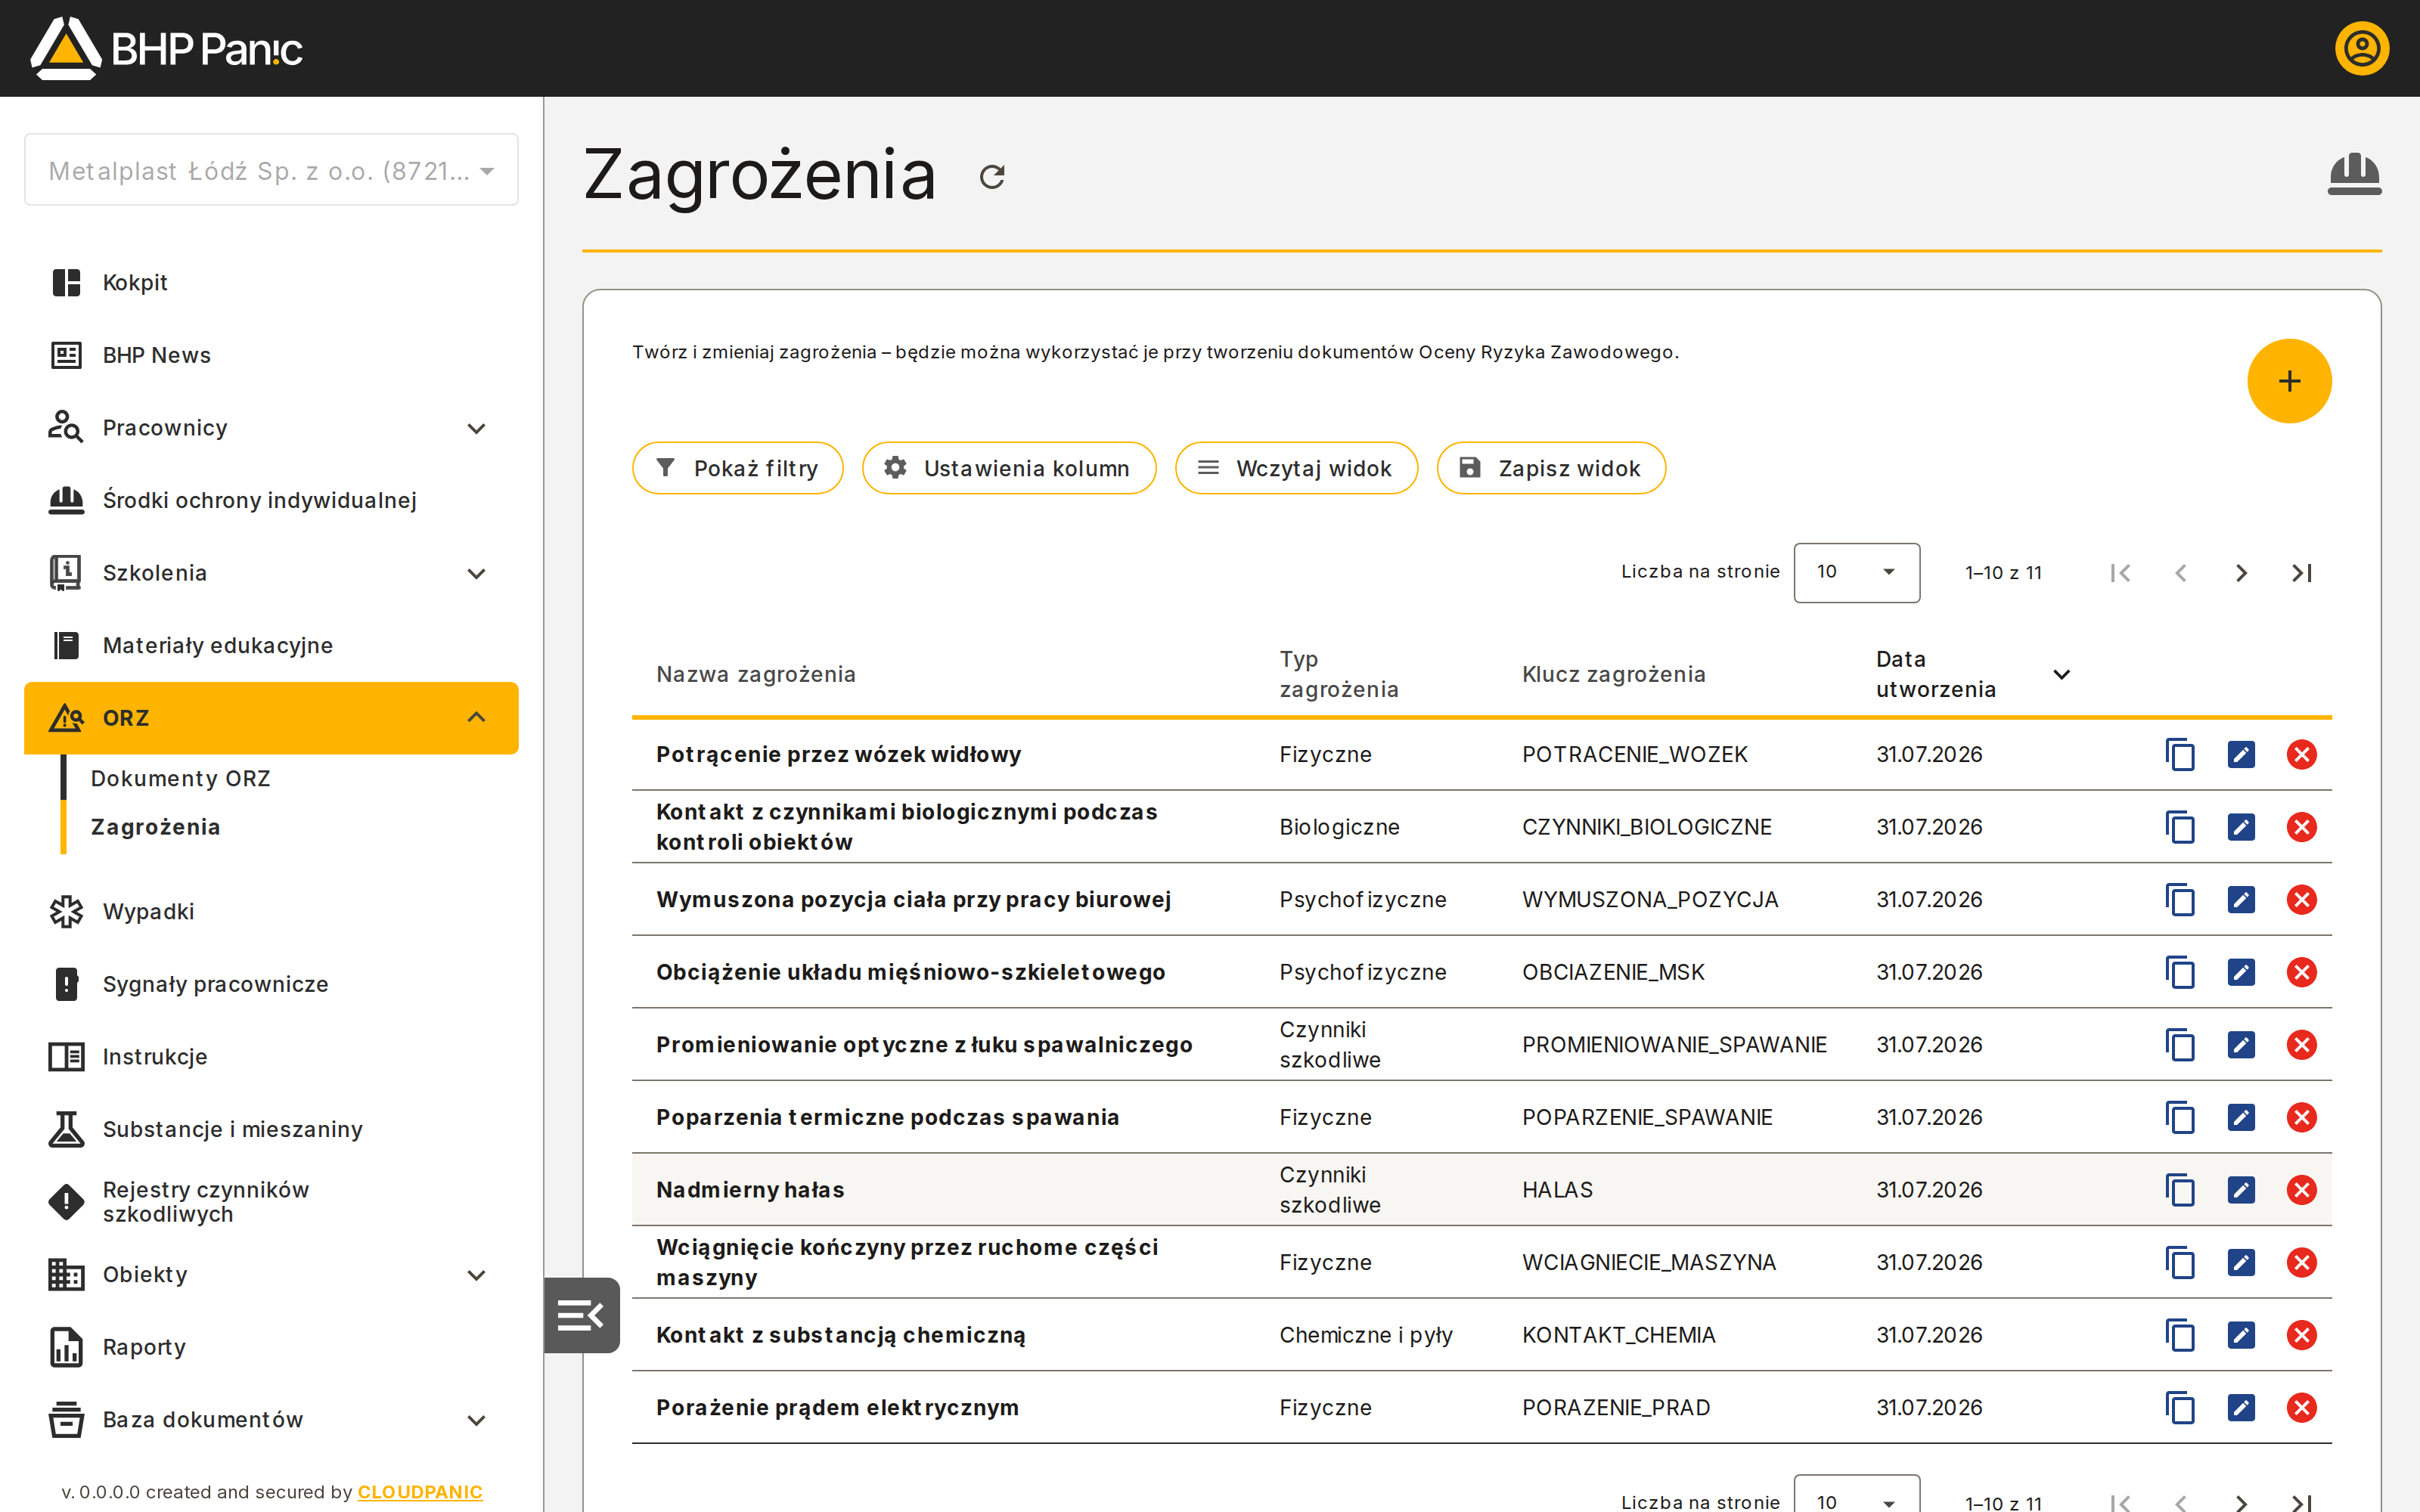2420x1512 pixels.
Task: Open BHP News in the sidebar
Action: [x=271, y=355]
